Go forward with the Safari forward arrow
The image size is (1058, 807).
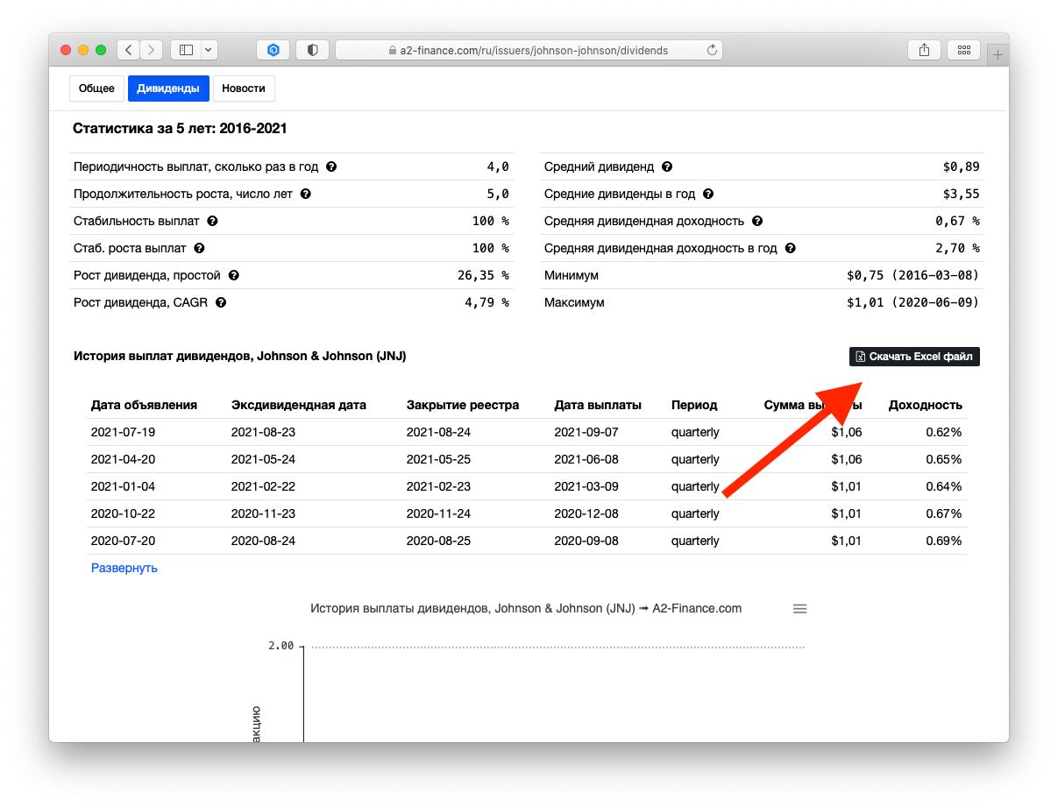point(152,50)
